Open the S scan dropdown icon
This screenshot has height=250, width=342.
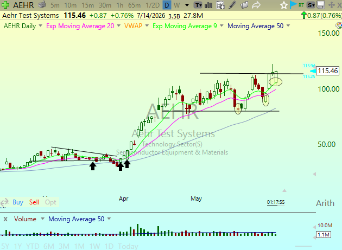(311, 5)
